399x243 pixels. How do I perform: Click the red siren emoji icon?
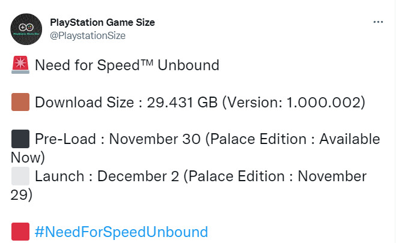tap(20, 65)
